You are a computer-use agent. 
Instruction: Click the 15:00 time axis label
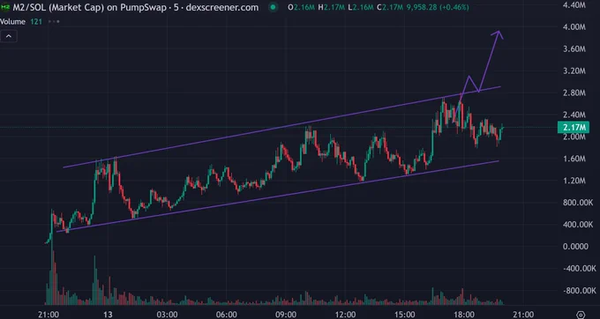[x=404, y=315]
